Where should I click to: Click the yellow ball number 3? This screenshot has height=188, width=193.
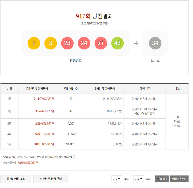coord(51,43)
